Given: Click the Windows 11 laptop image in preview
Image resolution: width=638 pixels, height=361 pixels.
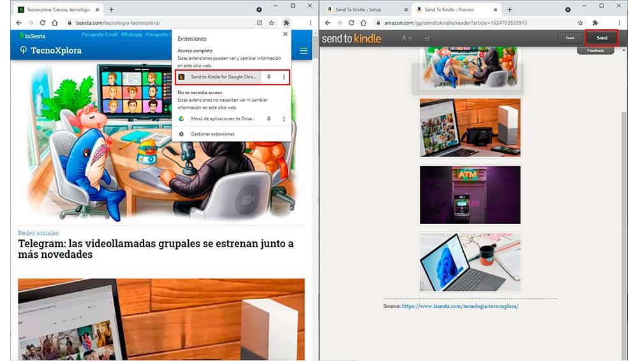Looking at the screenshot, I should tap(470, 262).
